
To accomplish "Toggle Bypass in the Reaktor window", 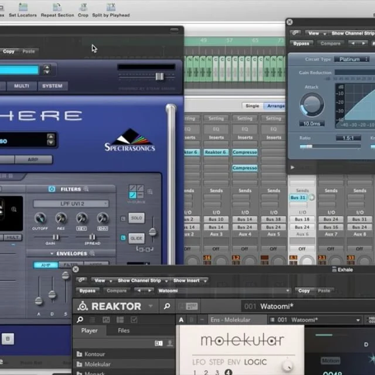I will pyautogui.click(x=87, y=291).
